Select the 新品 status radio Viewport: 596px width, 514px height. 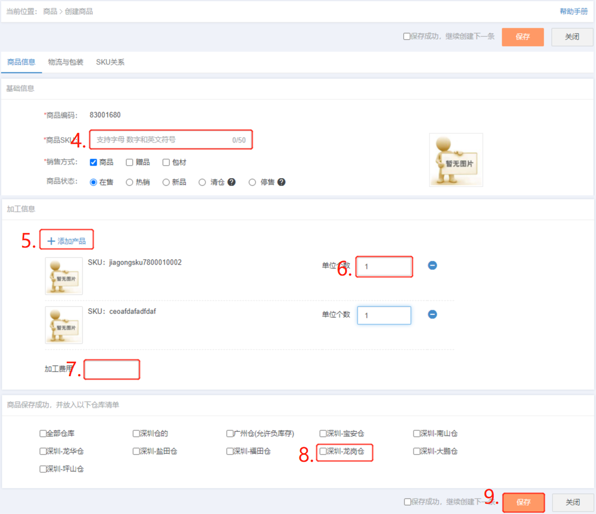coord(166,182)
